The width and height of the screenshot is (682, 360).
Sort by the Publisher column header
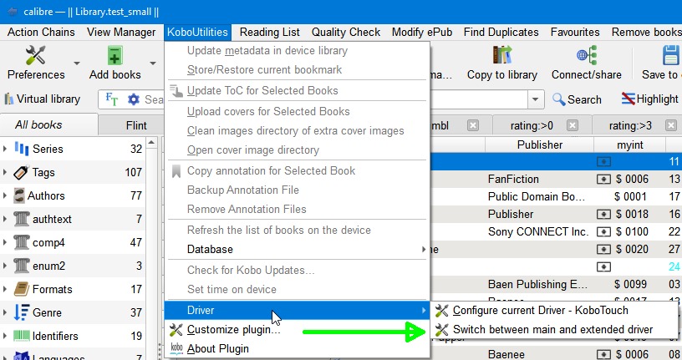tap(539, 145)
